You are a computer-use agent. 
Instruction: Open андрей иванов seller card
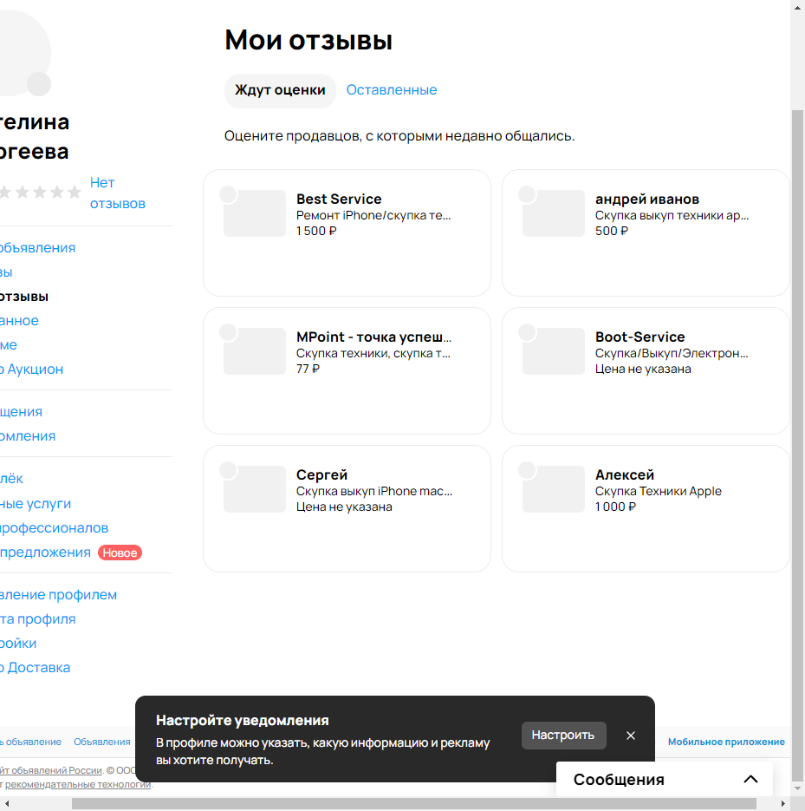tap(646, 232)
